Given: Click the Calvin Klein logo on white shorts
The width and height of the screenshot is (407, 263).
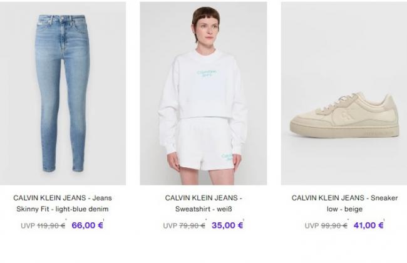Looking at the screenshot, I should 227,157.
